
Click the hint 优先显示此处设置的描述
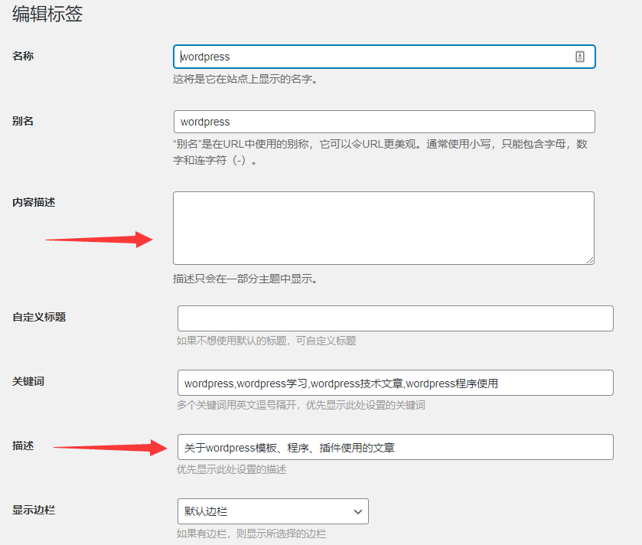(x=231, y=469)
